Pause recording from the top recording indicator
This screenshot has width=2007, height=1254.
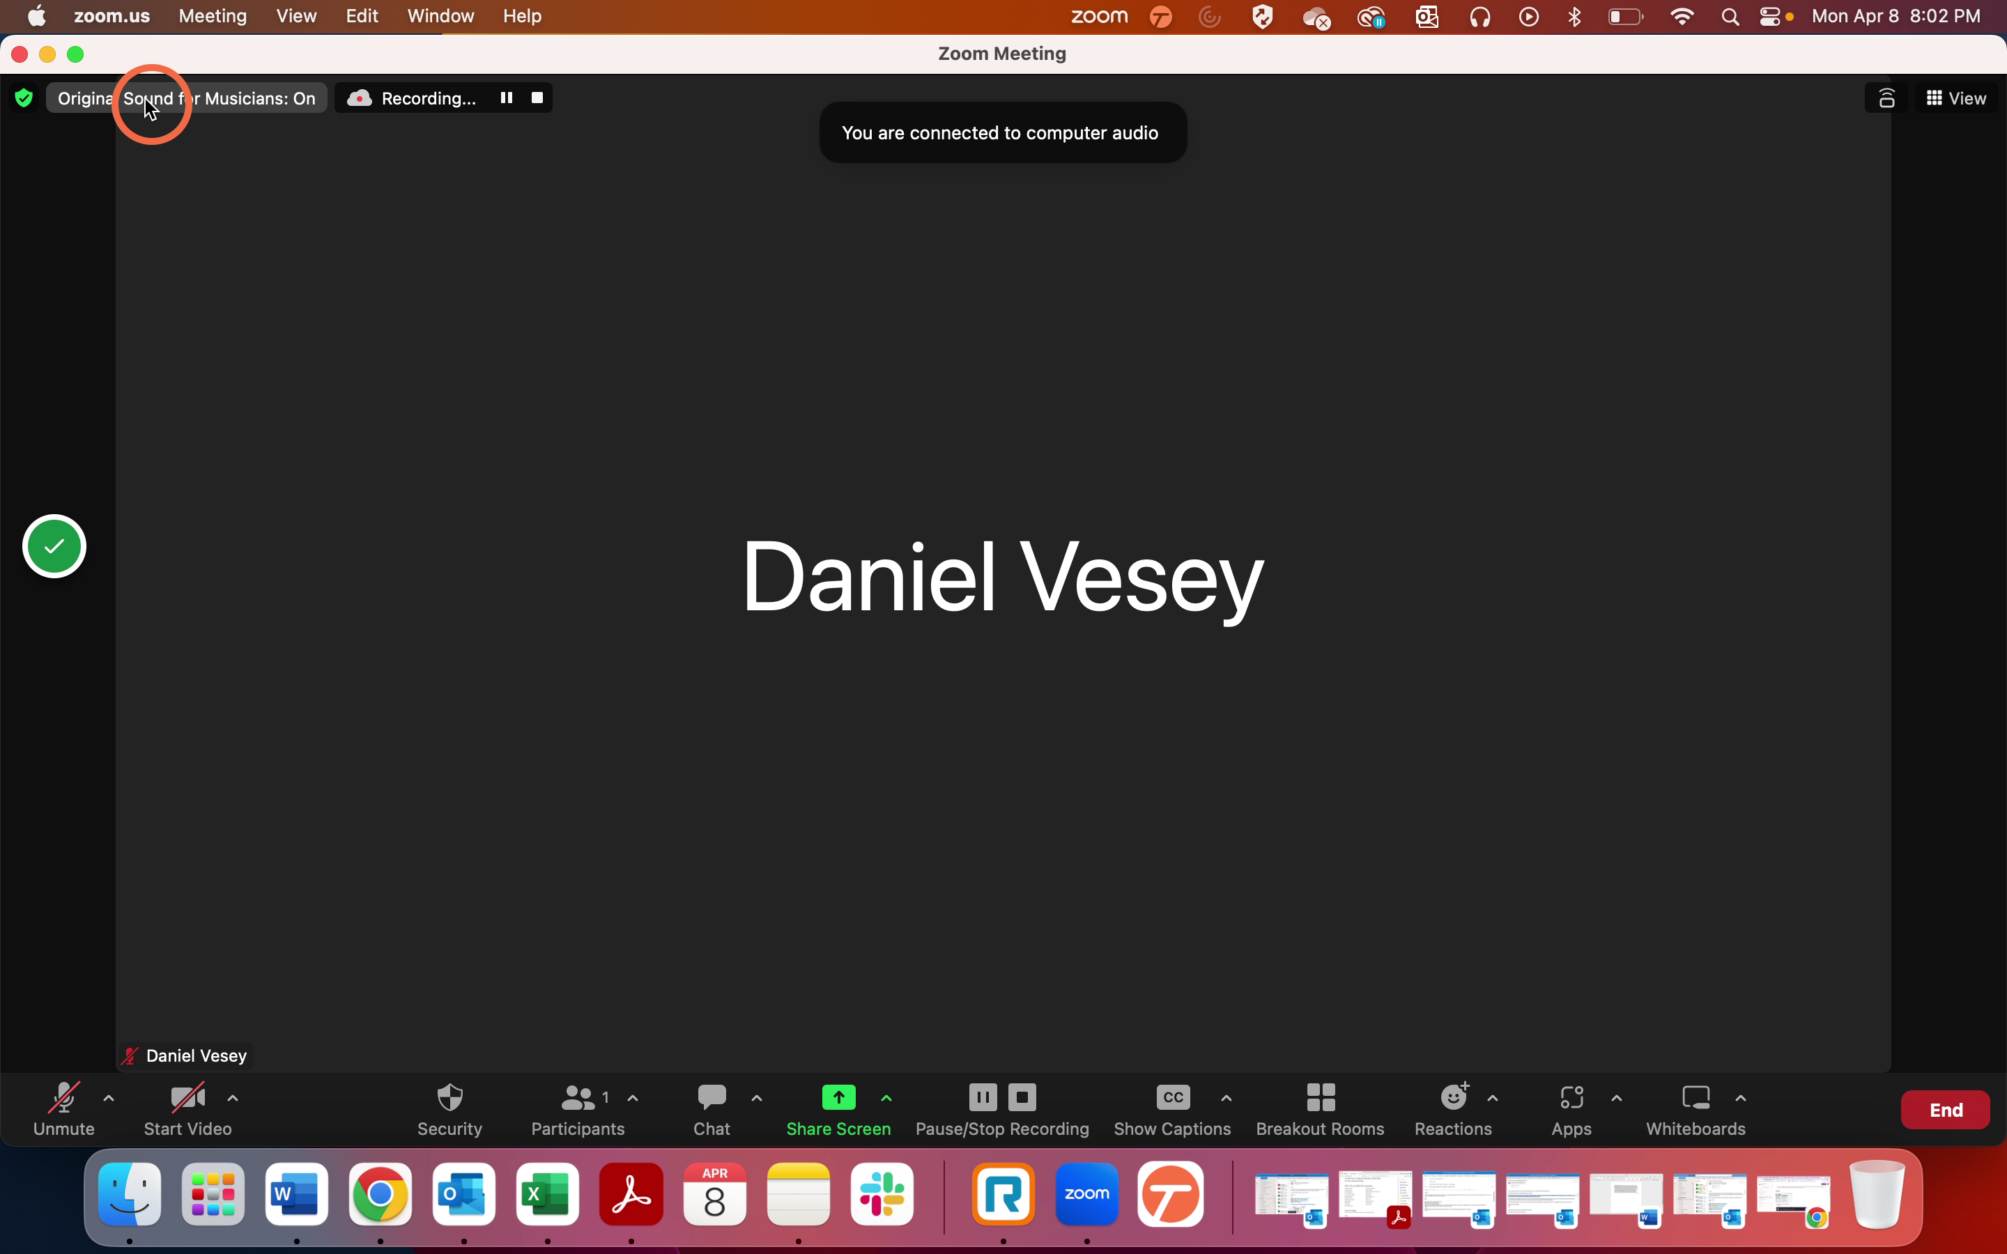506,98
